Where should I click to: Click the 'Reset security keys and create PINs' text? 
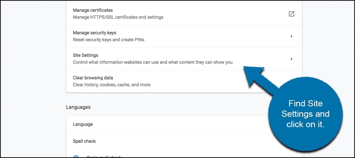(x=109, y=39)
